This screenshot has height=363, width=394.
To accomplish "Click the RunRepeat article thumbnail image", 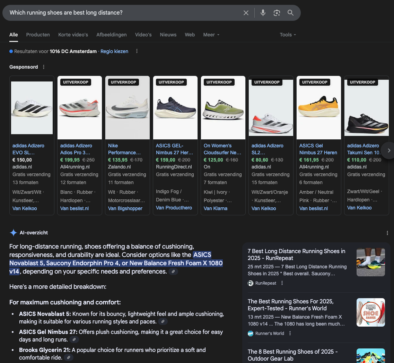I will tap(371, 262).
